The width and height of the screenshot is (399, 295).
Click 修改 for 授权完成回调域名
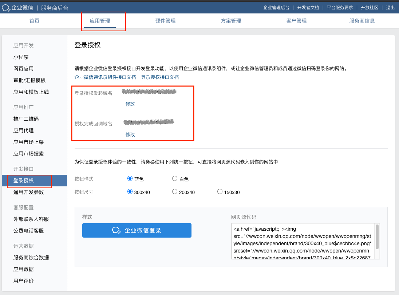(x=130, y=134)
